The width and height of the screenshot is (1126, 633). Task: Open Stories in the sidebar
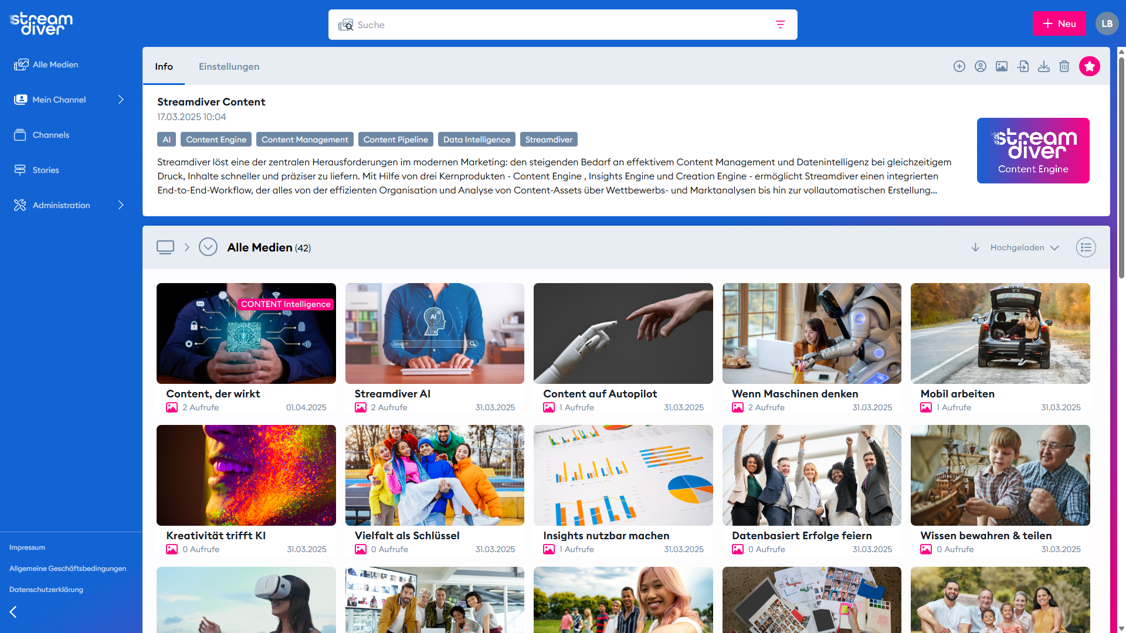[x=46, y=170]
